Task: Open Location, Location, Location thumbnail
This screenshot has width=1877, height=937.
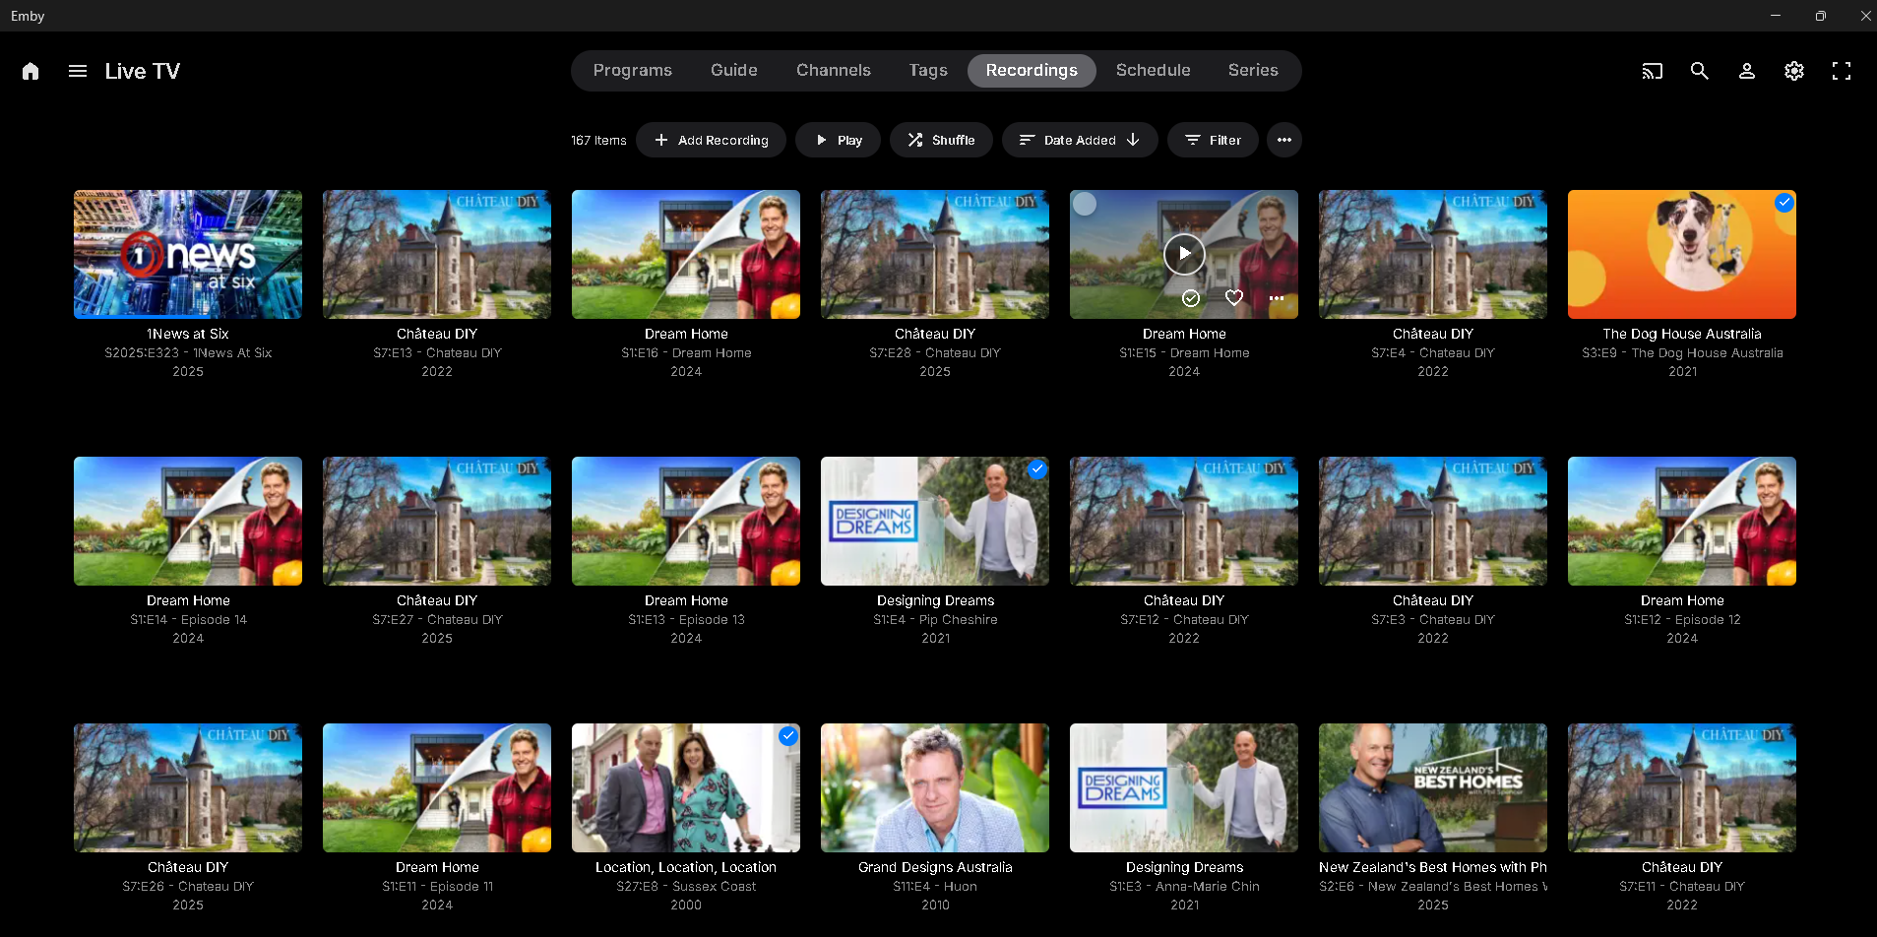Action: [686, 787]
